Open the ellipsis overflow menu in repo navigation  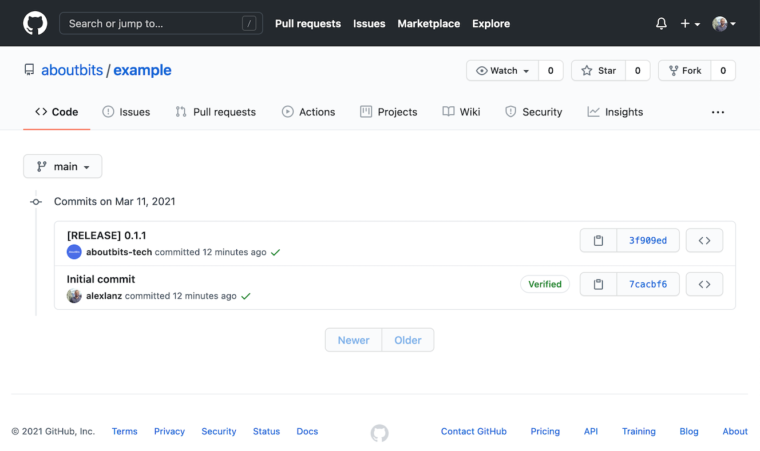tap(718, 112)
